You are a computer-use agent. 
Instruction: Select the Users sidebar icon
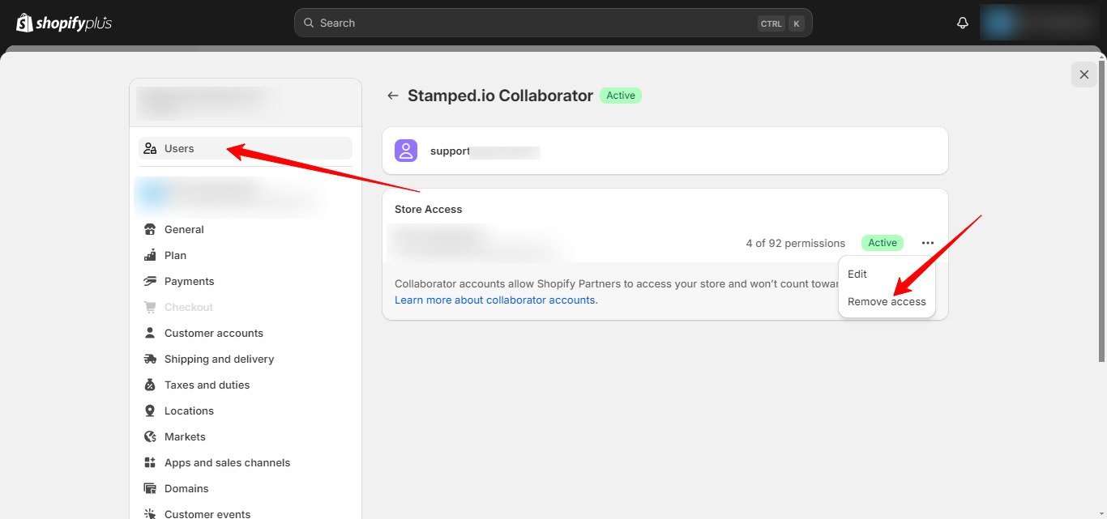[x=150, y=148]
